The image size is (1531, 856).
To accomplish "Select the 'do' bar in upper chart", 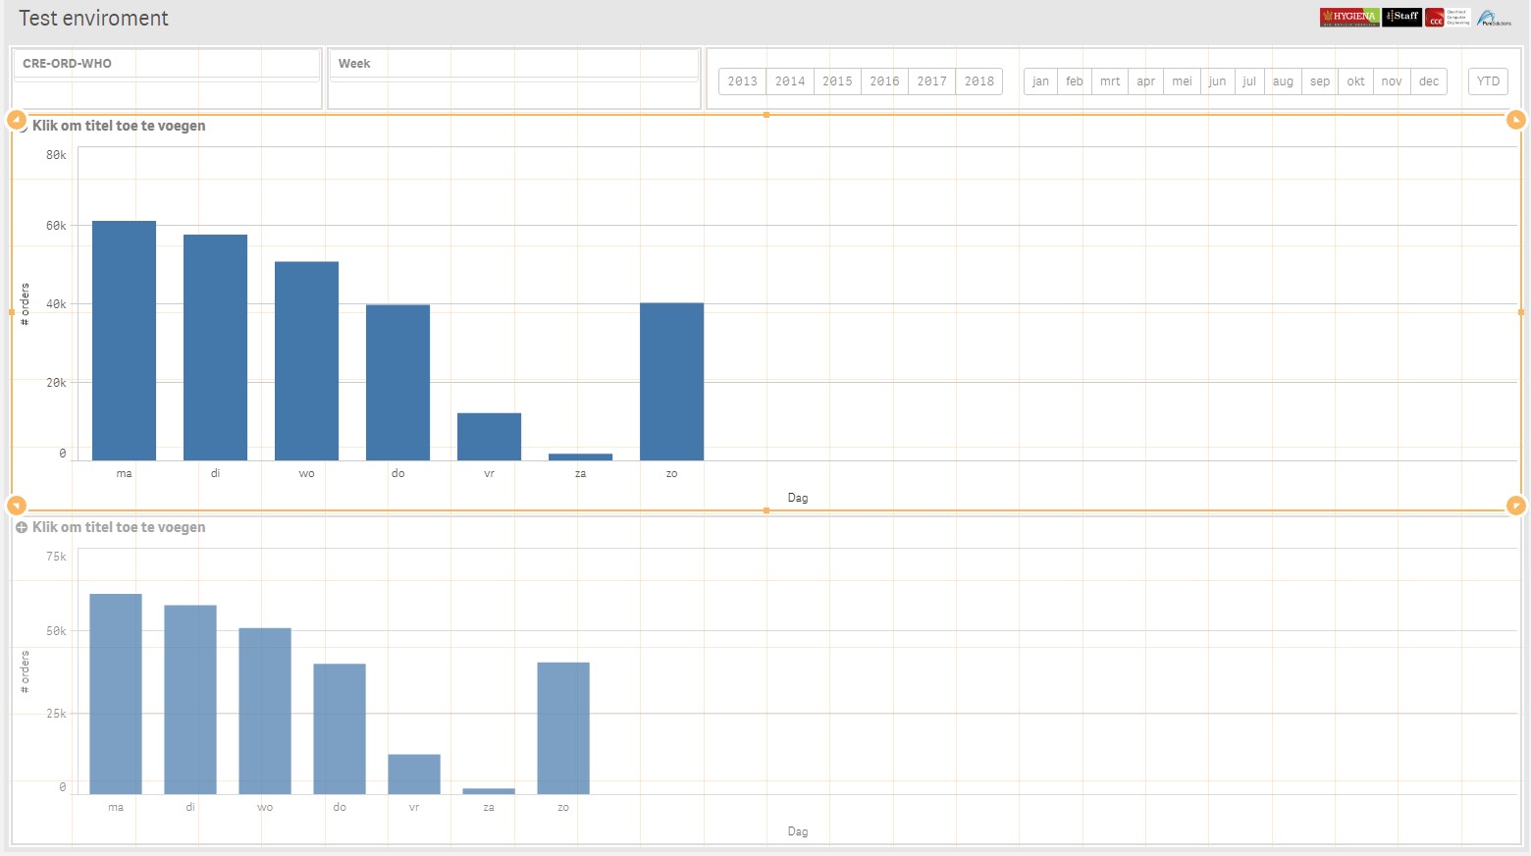I will (397, 383).
